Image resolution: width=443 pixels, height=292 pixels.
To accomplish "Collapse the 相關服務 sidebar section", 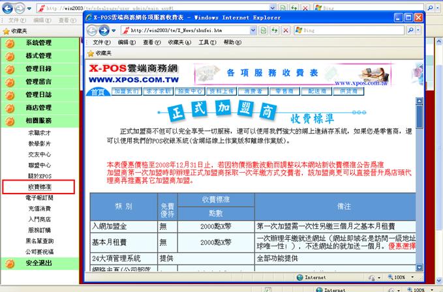I will coord(38,121).
